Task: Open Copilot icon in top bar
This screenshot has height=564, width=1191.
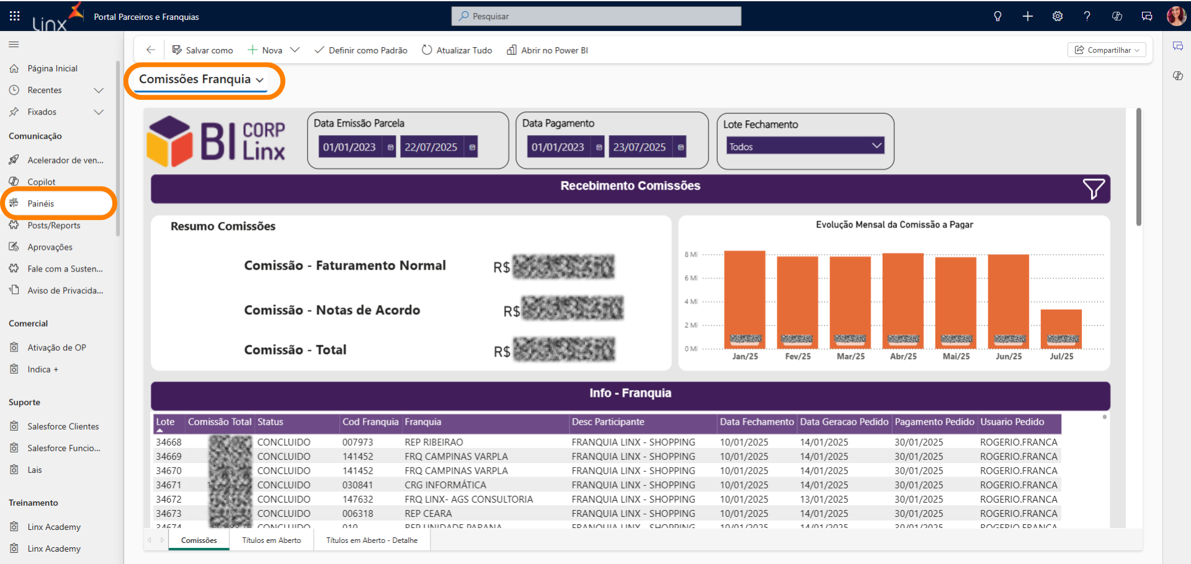Action: tap(1117, 16)
